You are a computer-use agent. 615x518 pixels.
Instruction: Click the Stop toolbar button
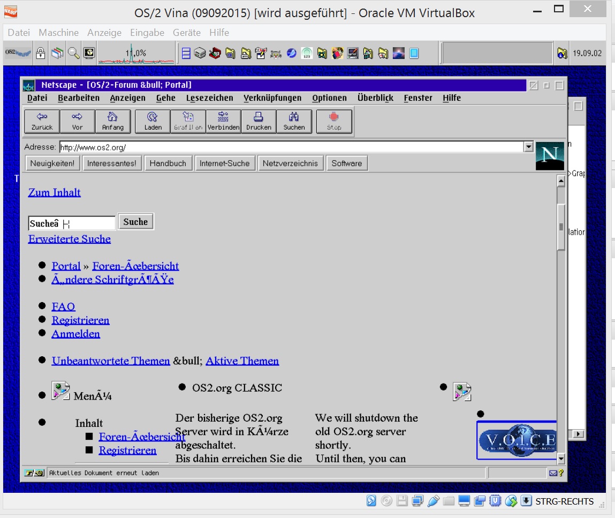point(334,122)
